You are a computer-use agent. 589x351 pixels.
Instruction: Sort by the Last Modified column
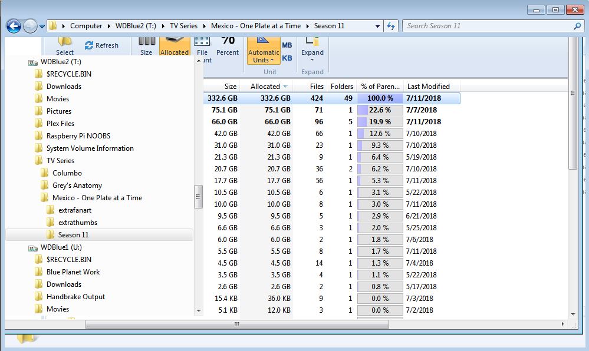pyautogui.click(x=428, y=87)
